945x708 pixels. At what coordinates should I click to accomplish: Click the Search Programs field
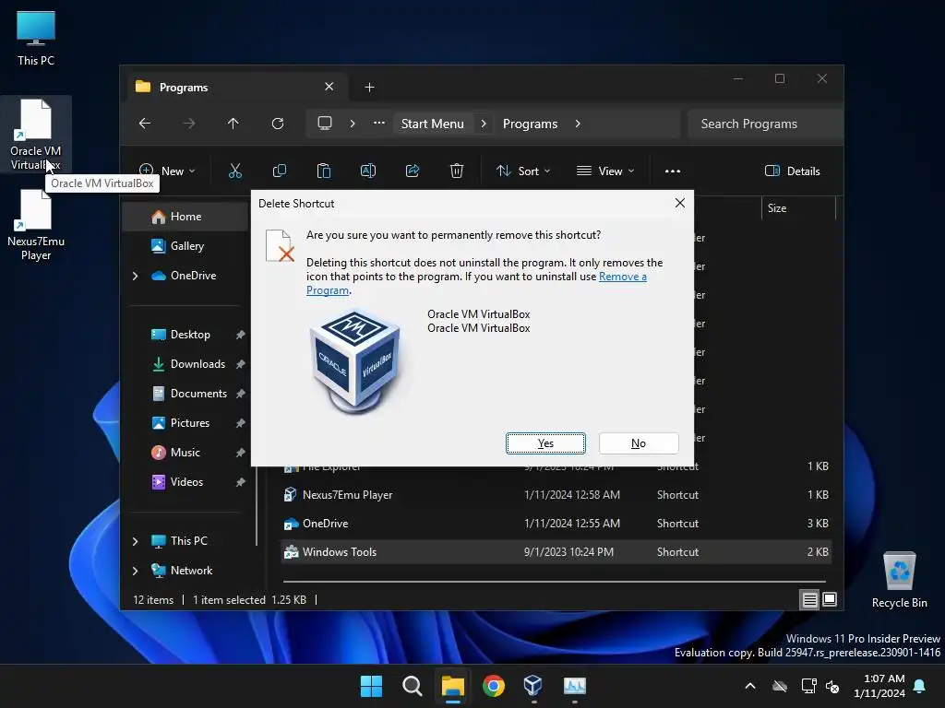[x=765, y=124]
